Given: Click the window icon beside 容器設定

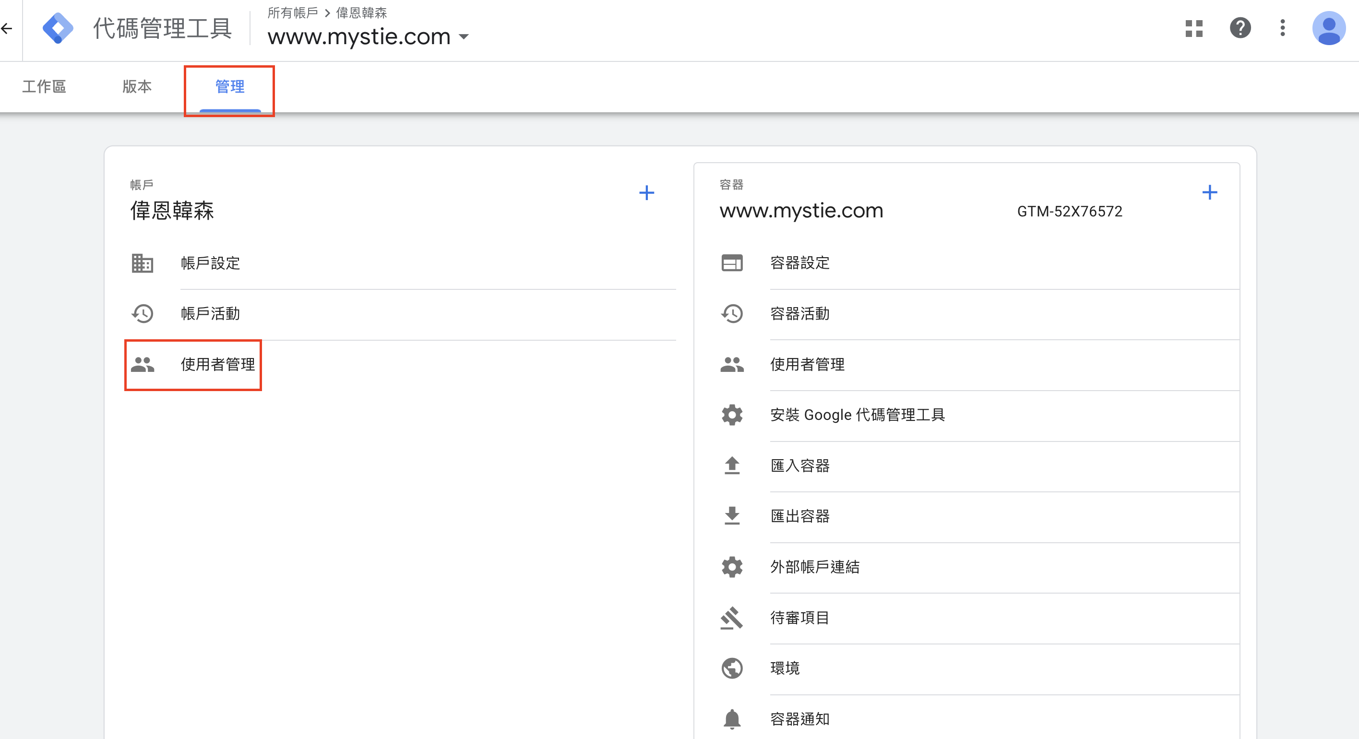Looking at the screenshot, I should pos(732,262).
